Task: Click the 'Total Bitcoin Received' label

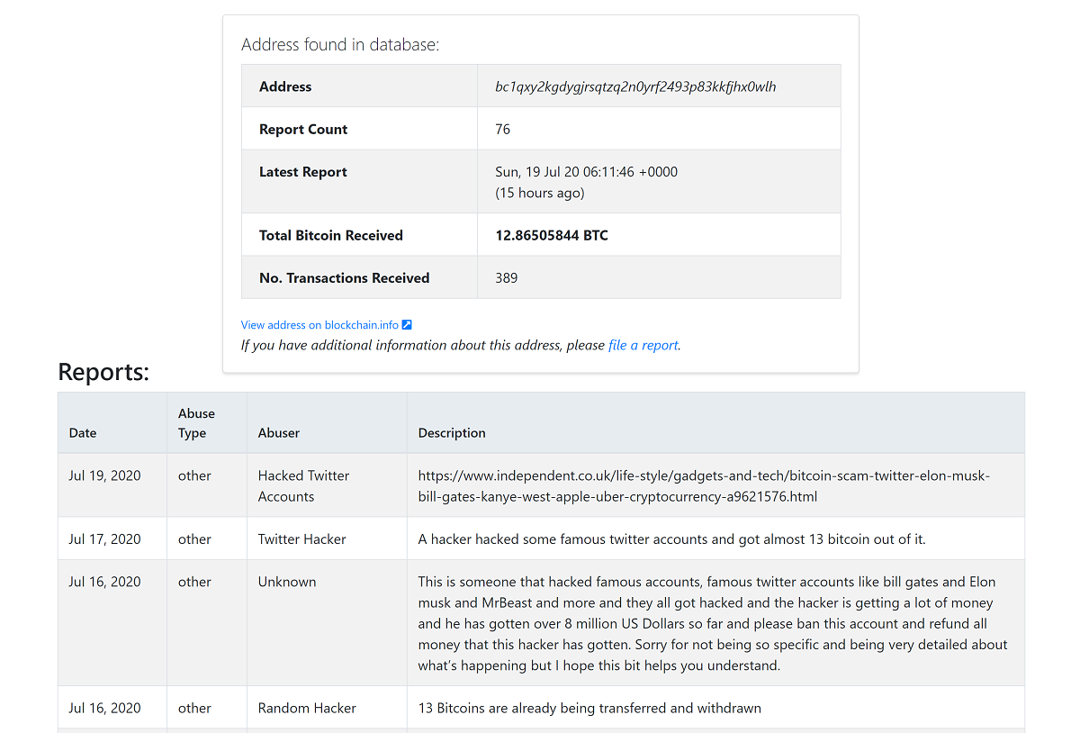Action: 331,235
